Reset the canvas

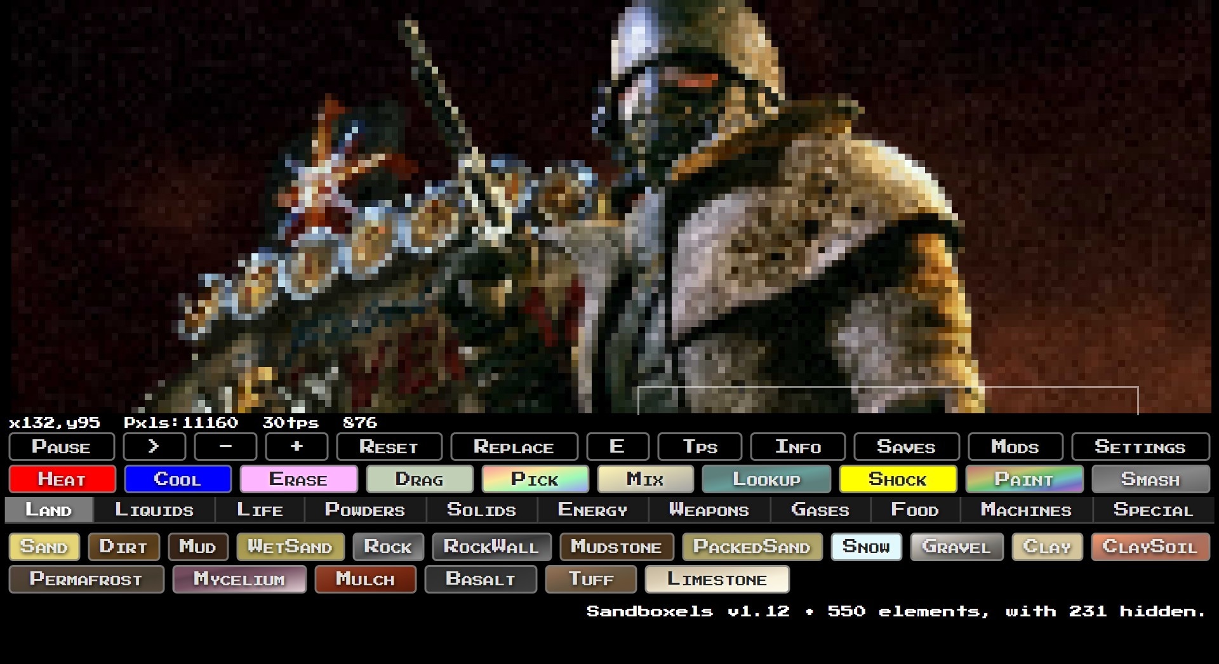[x=389, y=447]
